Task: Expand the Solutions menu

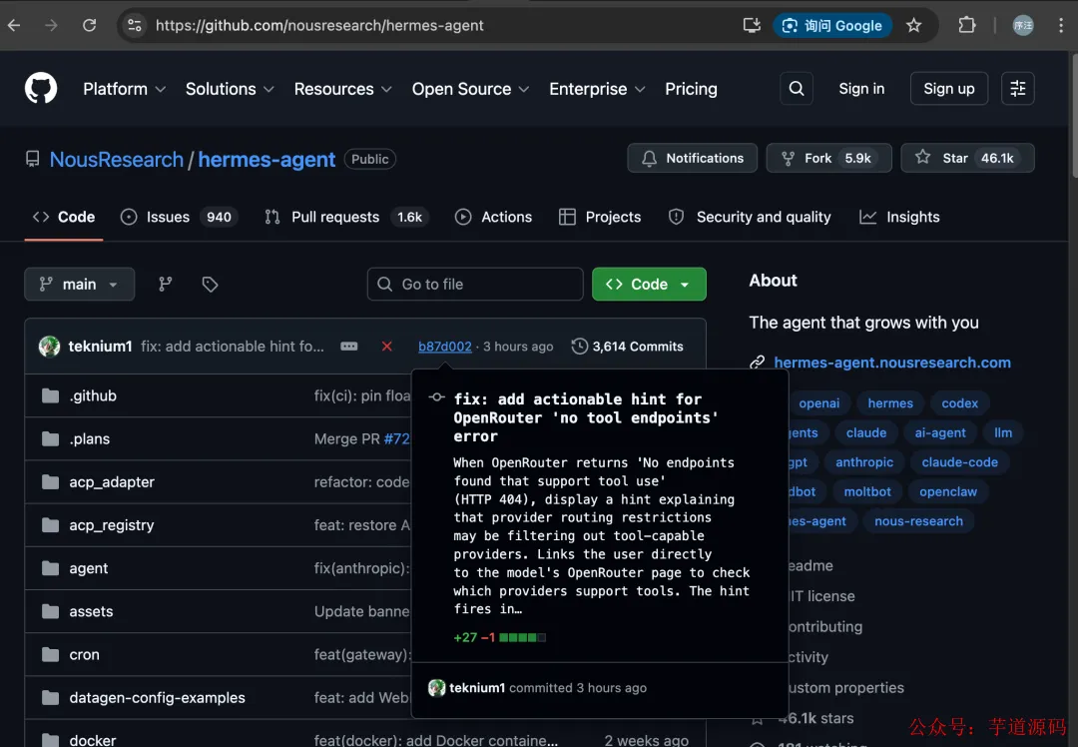Action: point(230,89)
